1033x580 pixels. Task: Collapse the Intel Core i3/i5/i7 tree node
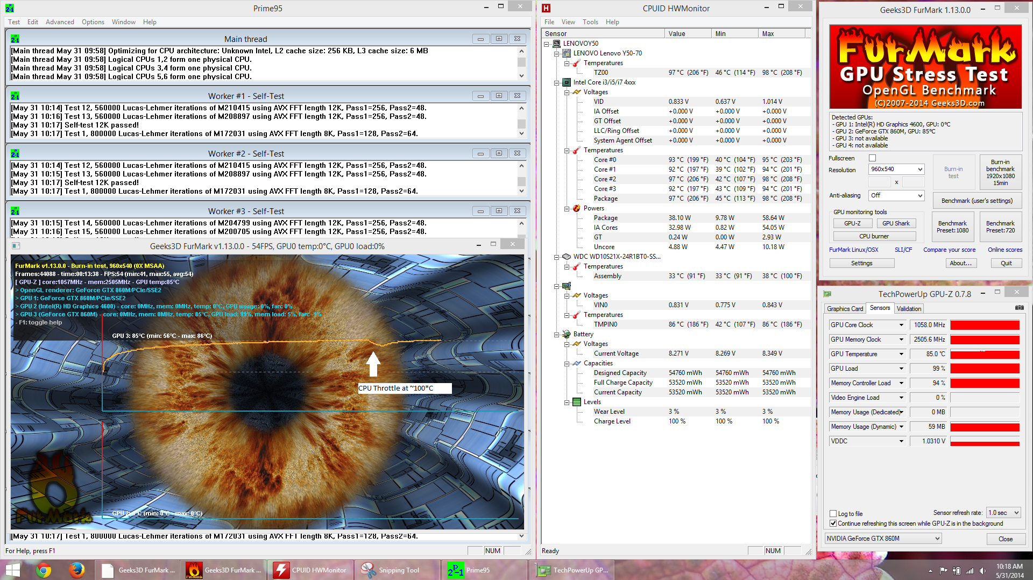(557, 83)
